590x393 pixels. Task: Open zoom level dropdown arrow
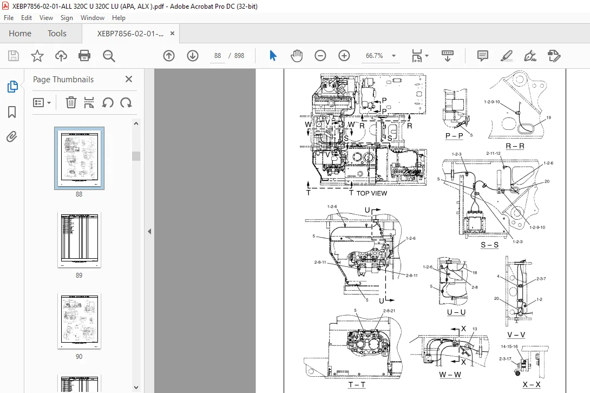click(x=394, y=56)
